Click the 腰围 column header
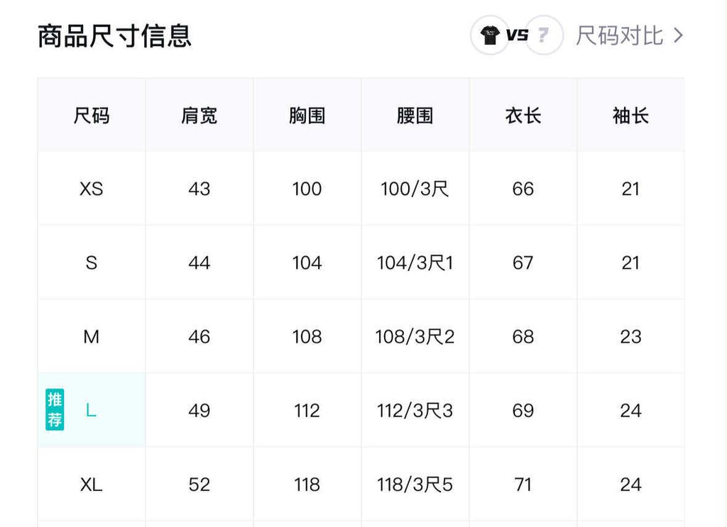 415,116
